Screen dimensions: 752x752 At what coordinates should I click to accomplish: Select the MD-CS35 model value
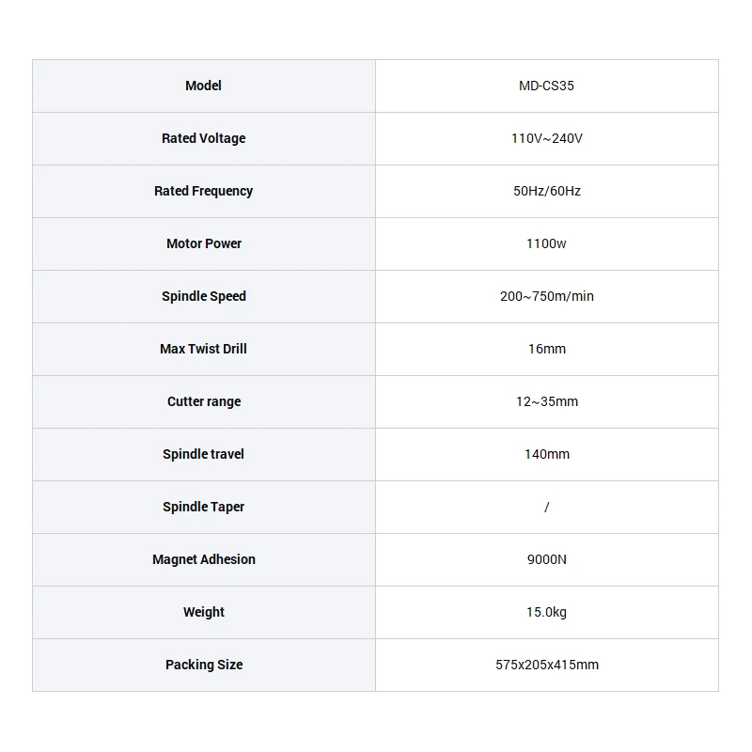546,86
